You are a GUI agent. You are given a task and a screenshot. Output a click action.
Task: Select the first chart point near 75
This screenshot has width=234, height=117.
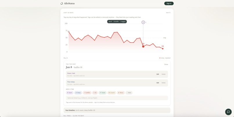pos(69,32)
